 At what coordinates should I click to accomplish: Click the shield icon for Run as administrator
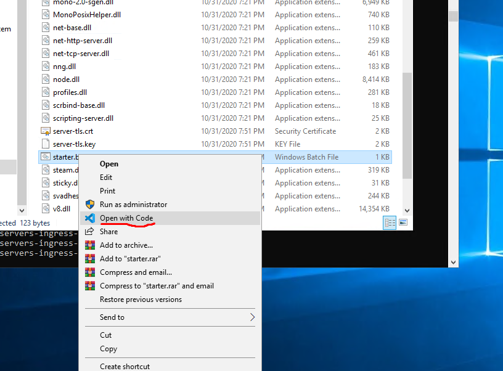click(x=89, y=205)
